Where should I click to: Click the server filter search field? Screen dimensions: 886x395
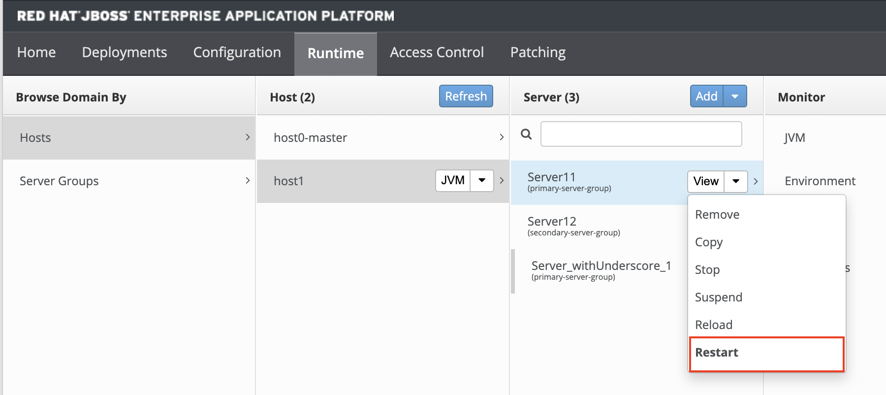(x=641, y=134)
